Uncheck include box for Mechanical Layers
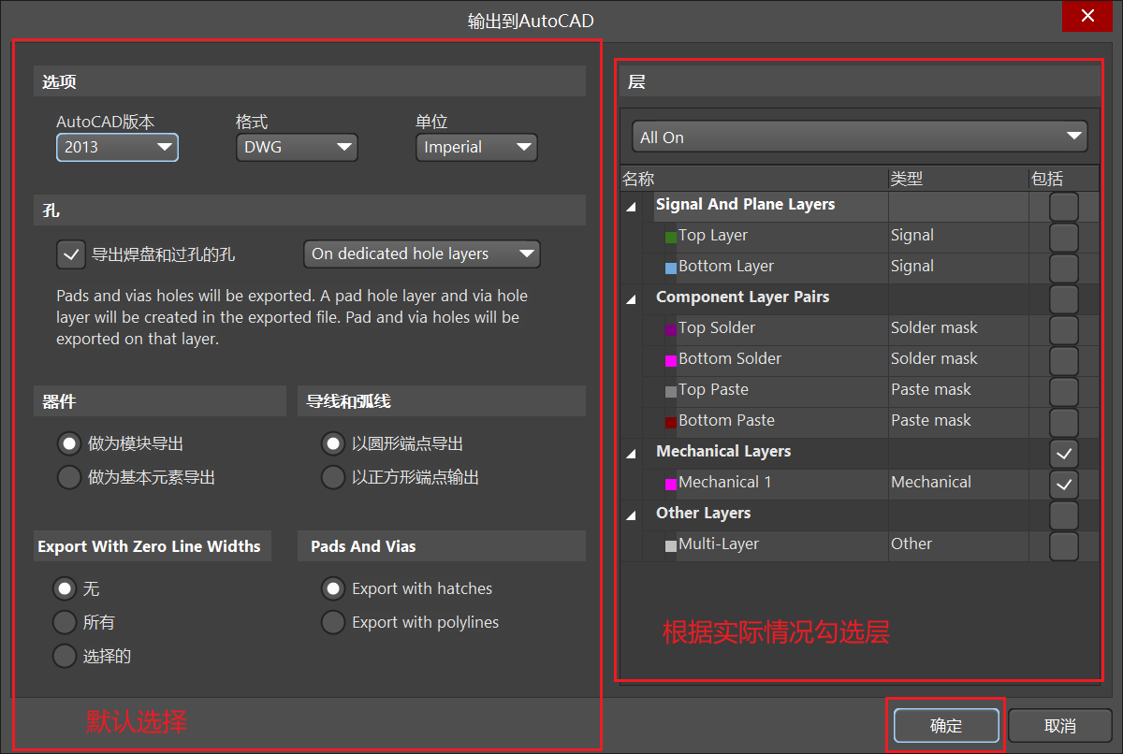 click(x=1064, y=454)
